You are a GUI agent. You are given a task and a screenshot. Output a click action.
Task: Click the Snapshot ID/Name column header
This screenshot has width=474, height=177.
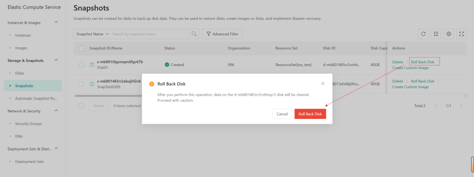click(x=106, y=48)
